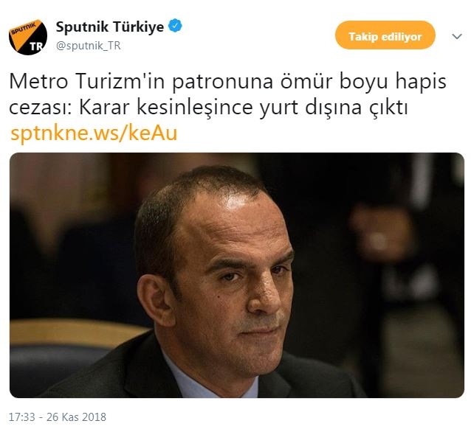Click the word cezası in the tweet

pyautogui.click(x=41, y=107)
